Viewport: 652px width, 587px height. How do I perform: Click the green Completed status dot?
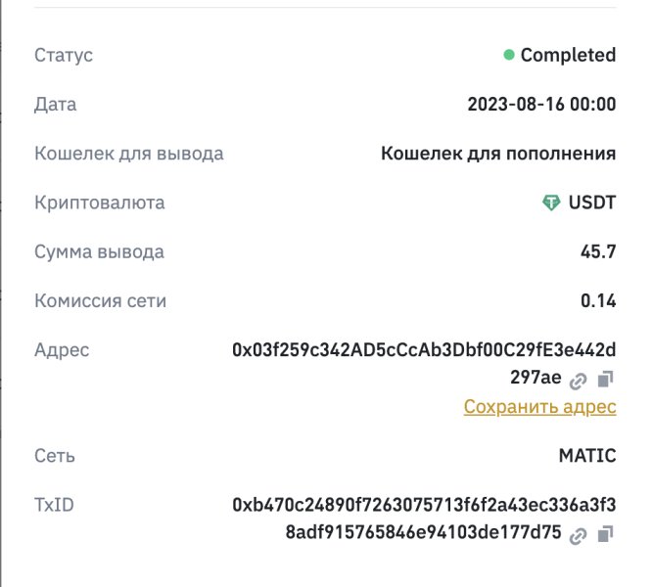pyautogui.click(x=509, y=56)
